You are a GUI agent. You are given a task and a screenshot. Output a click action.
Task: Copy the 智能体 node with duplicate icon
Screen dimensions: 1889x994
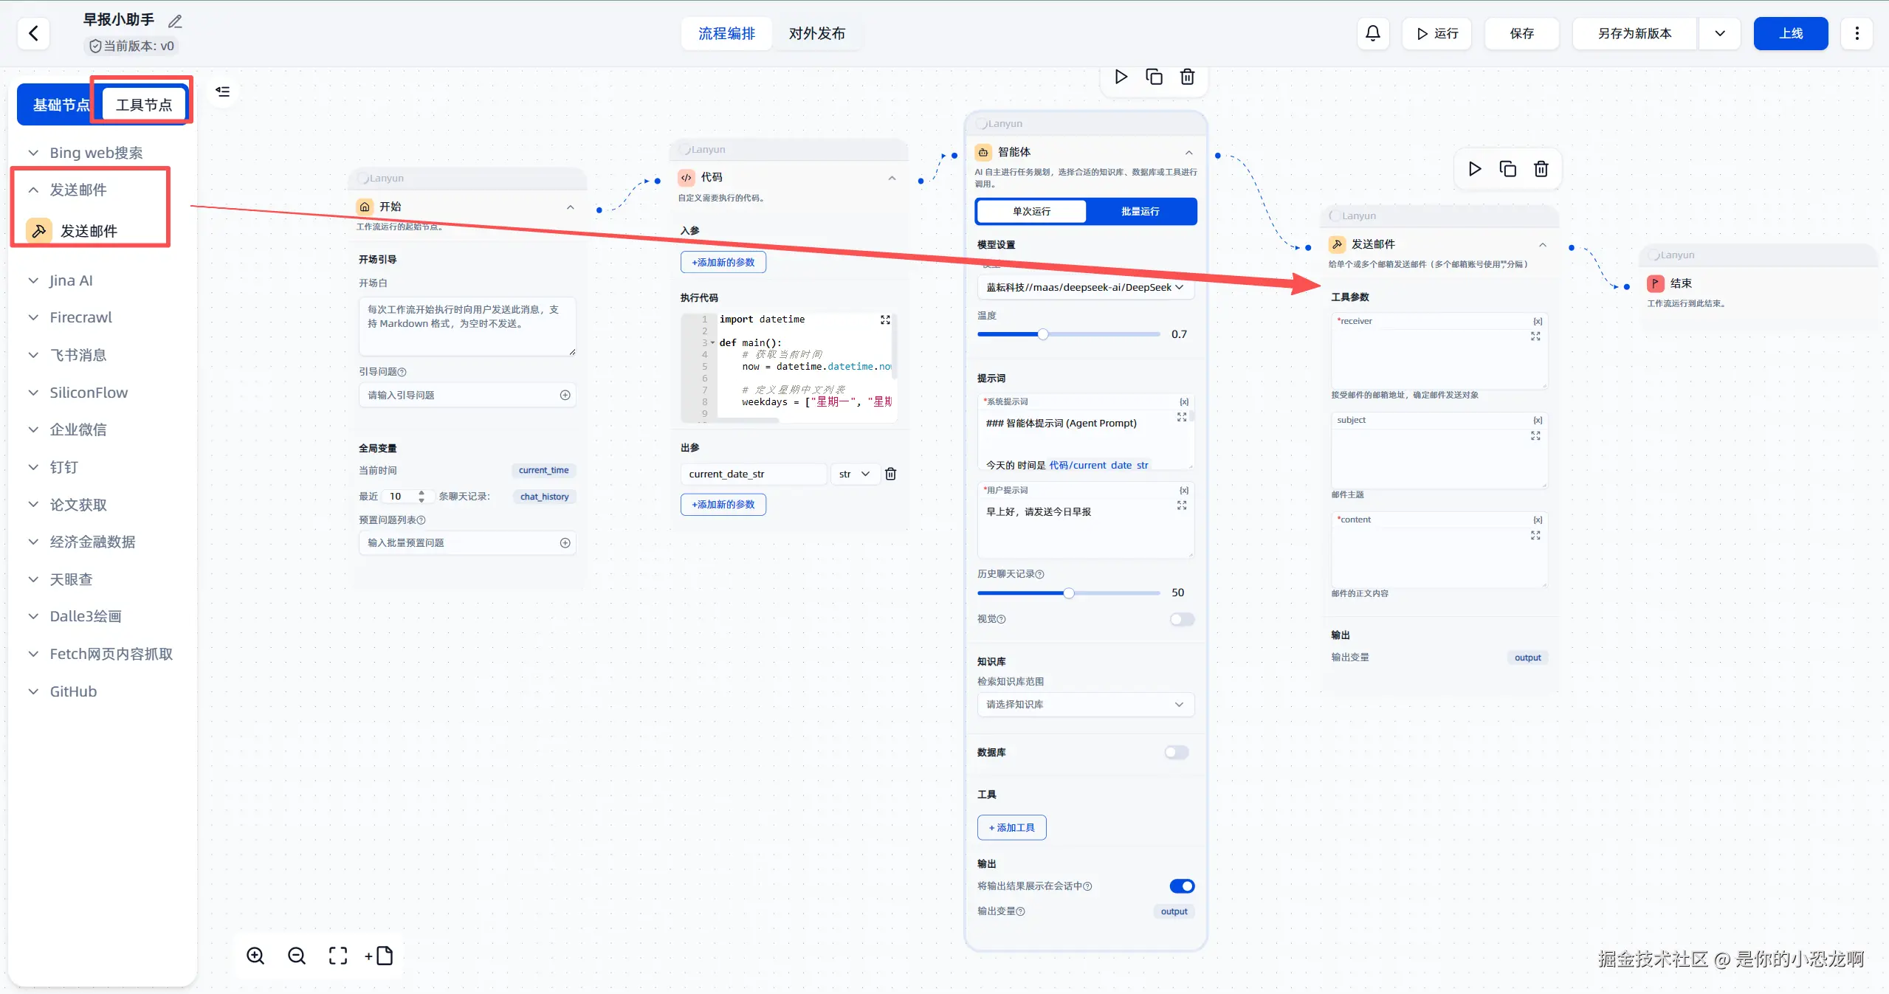pyautogui.click(x=1154, y=77)
